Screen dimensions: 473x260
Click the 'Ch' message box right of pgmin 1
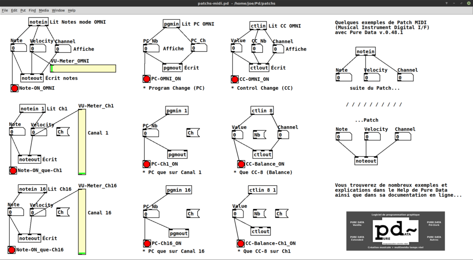click(x=194, y=133)
